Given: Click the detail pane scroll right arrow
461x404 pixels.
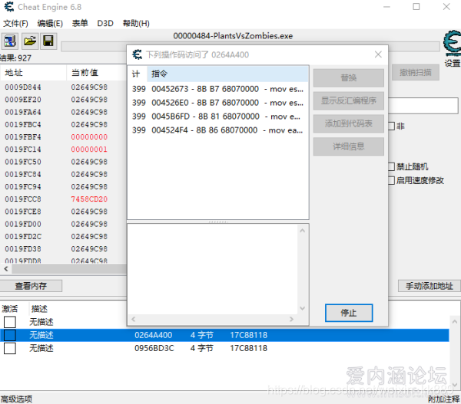Looking at the screenshot, I should [291, 319].
